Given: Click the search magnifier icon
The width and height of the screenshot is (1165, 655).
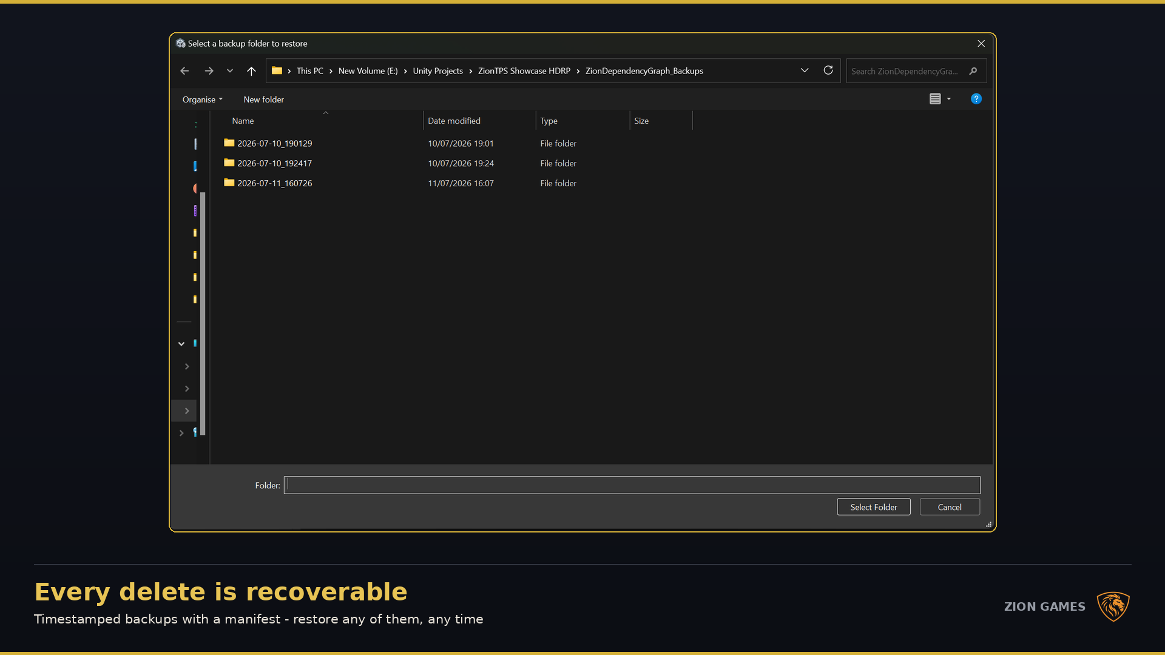Looking at the screenshot, I should [973, 71].
